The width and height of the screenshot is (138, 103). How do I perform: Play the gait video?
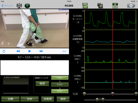coord(30,51)
